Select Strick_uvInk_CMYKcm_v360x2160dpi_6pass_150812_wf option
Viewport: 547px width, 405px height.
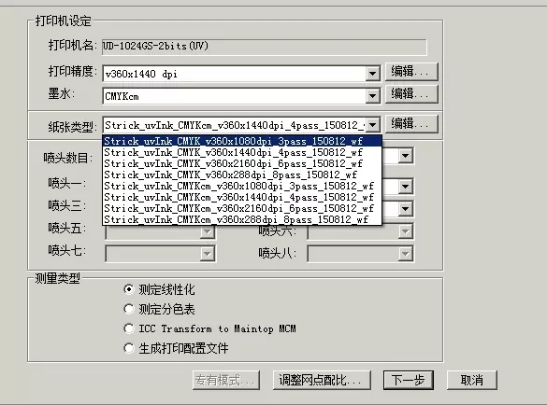pos(242,208)
